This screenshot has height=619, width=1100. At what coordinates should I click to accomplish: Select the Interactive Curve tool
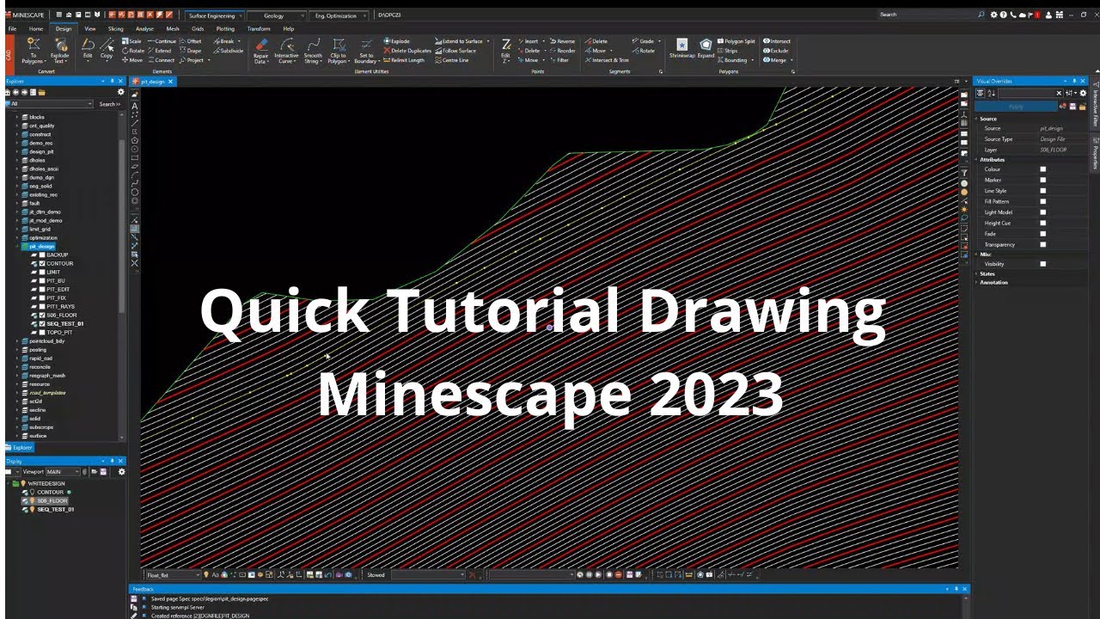[286, 51]
